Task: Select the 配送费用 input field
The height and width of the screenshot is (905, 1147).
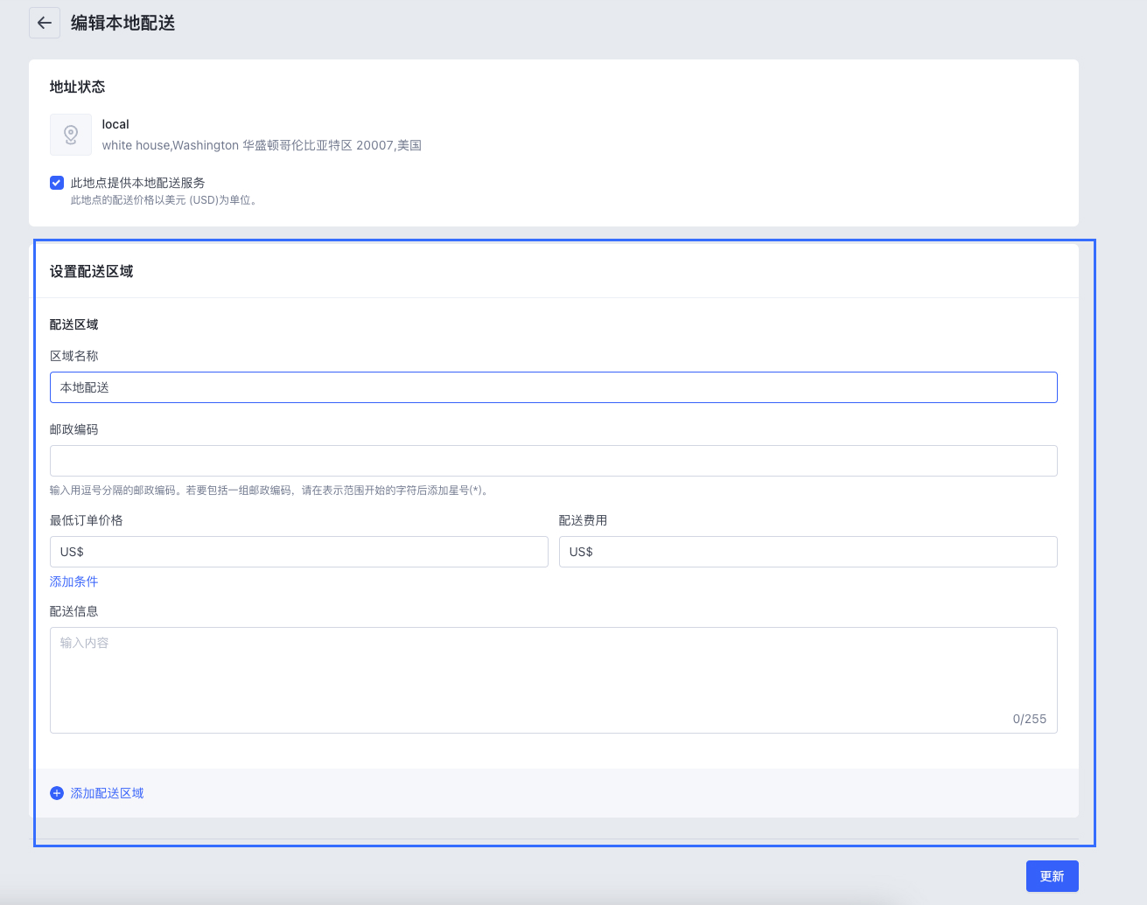Action: tap(808, 552)
